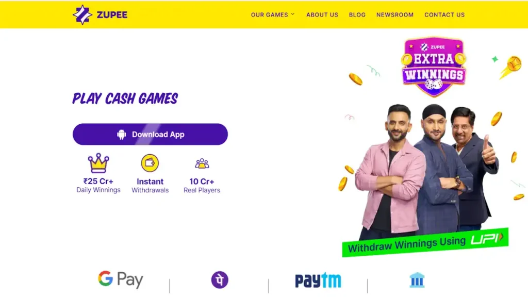Select the PhonePe purple icon
Viewport: 528px width, 297px height.
tap(220, 280)
